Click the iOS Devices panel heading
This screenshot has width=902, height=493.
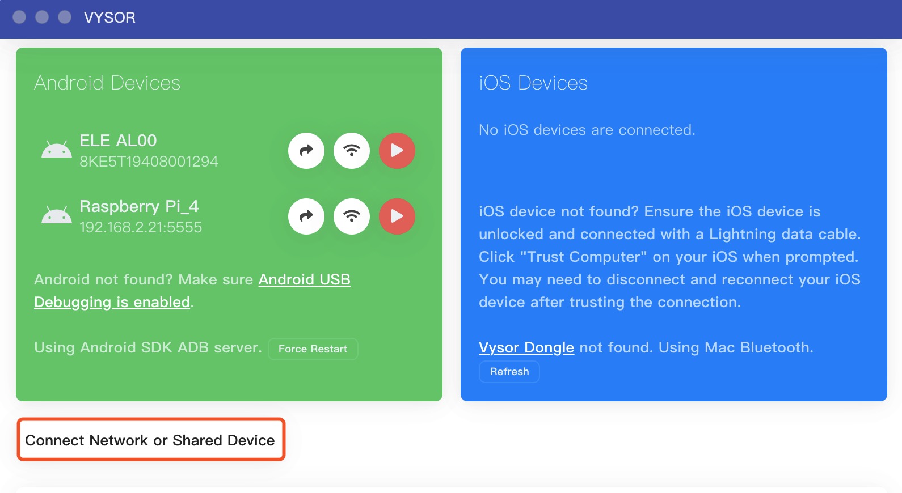coord(533,83)
